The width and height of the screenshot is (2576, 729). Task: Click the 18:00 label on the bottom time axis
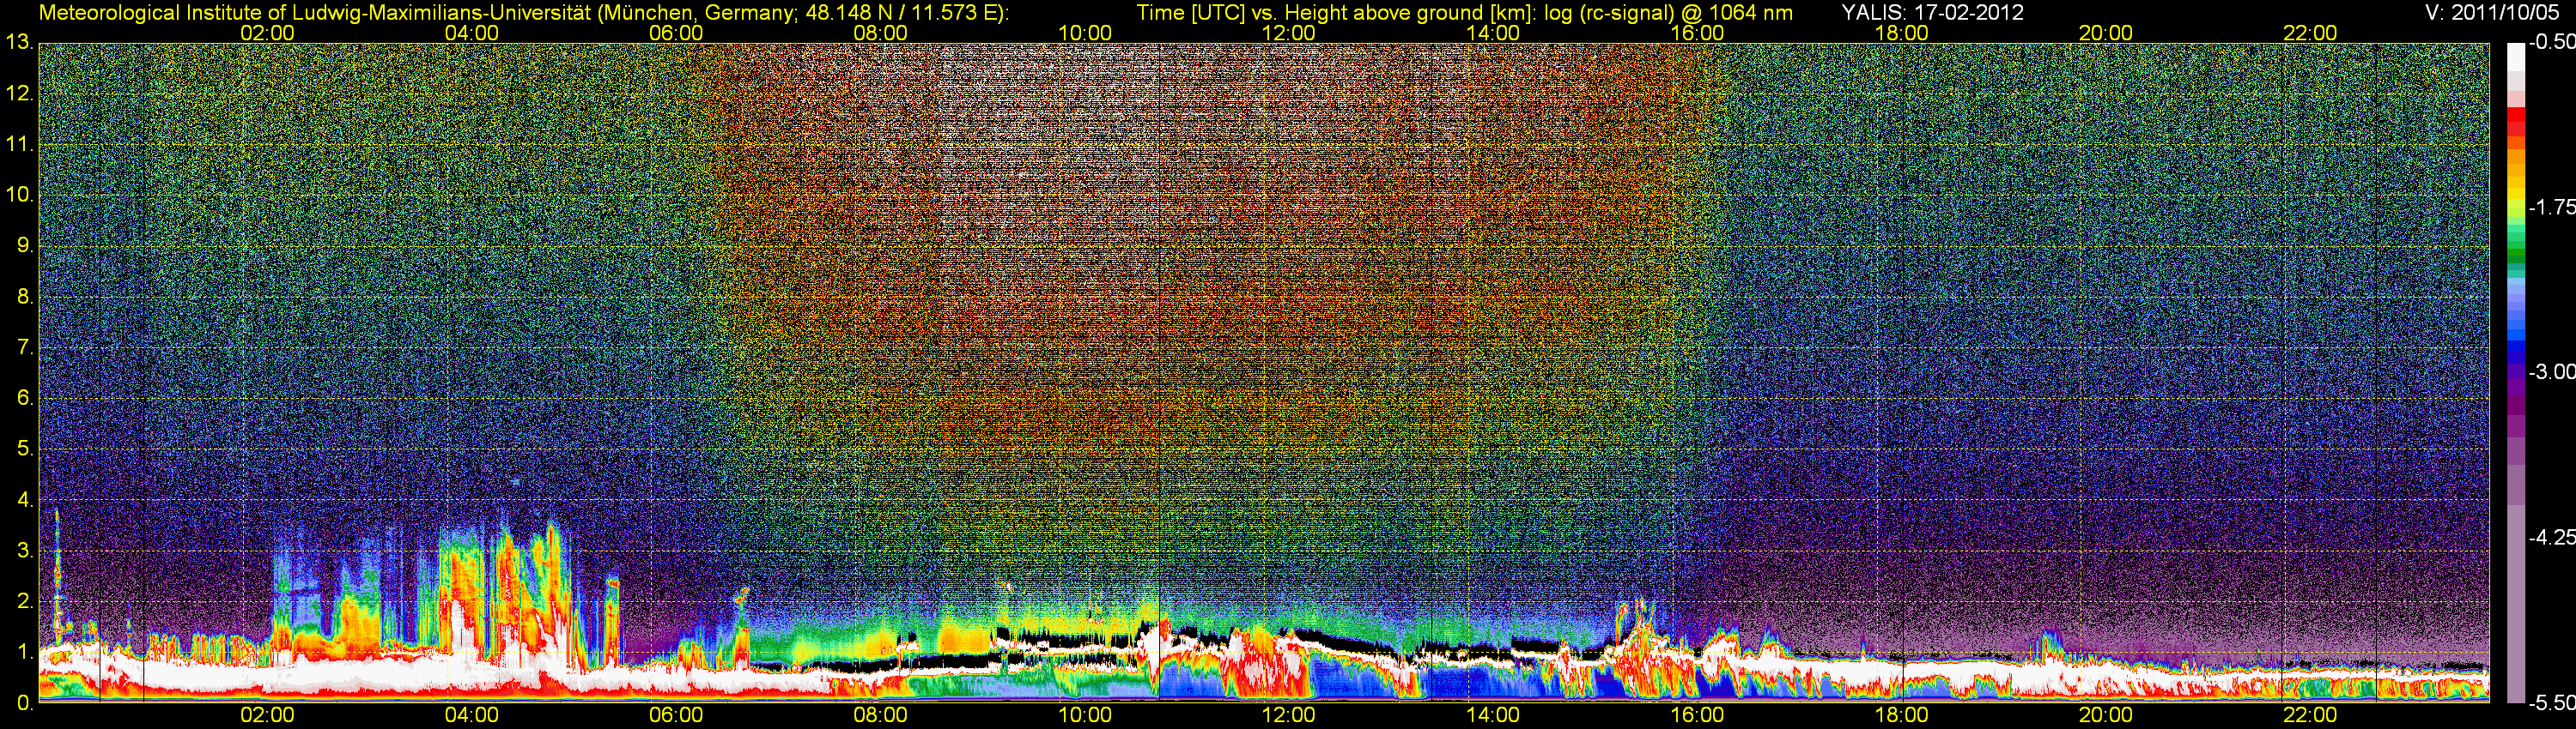[x=1901, y=716]
